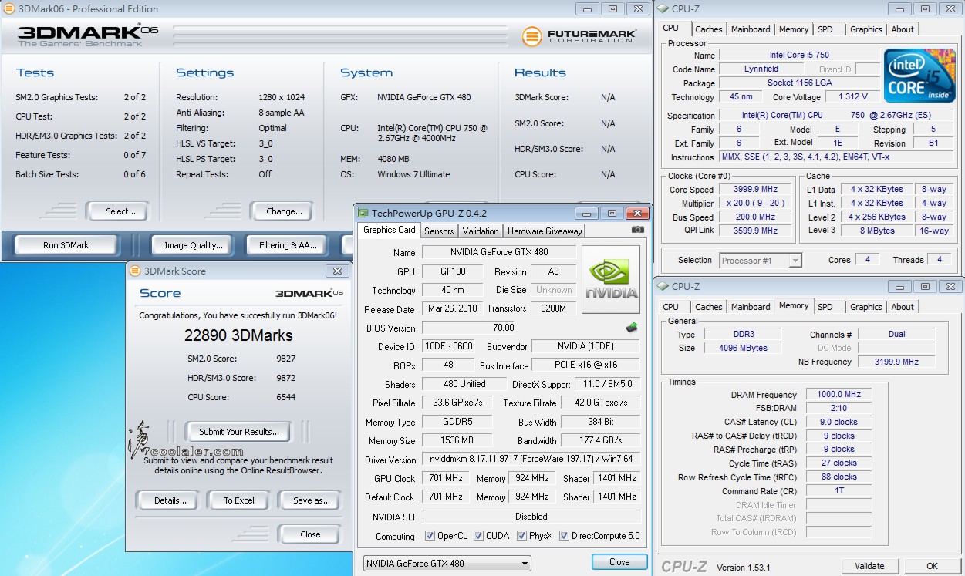Image resolution: width=965 pixels, height=576 pixels.
Task: Click title icon of CPU-Z window showing CPU tab
Action: [663, 9]
